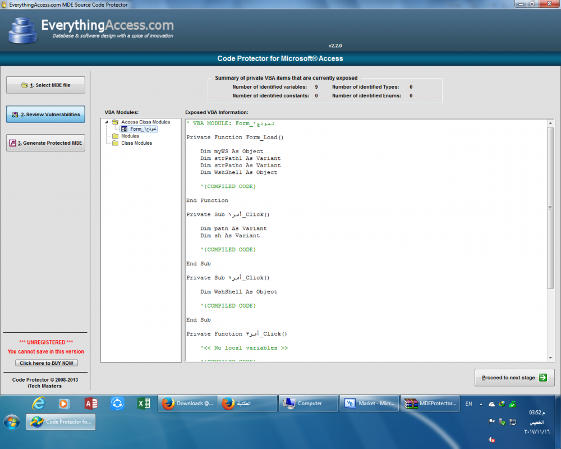This screenshot has height=449, width=561.
Task: Collapse the Access Class Modules tree node
Action: (x=107, y=122)
